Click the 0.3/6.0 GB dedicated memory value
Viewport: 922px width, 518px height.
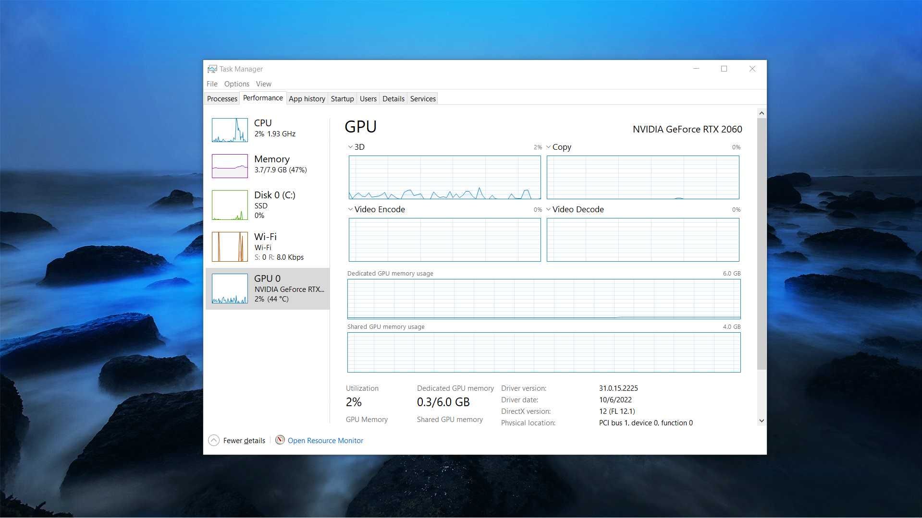click(x=443, y=402)
